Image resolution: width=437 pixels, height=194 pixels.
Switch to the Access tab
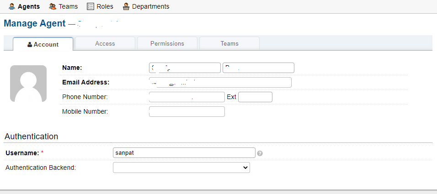coord(105,44)
